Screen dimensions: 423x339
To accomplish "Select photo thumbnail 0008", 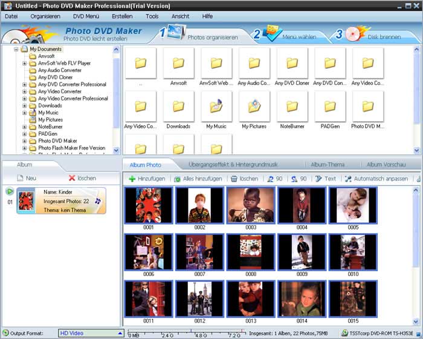I will pyautogui.click(x=251, y=252).
